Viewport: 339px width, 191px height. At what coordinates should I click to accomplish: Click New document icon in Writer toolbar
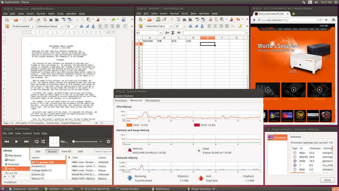click(x=7, y=19)
